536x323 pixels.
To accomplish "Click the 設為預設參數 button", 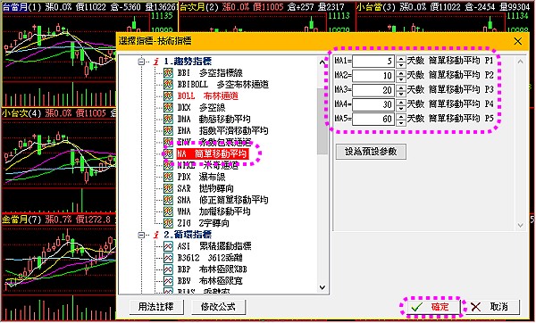I will click(x=371, y=152).
